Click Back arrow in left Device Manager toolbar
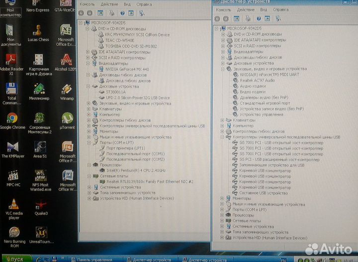This screenshot has height=262, width=358. pyautogui.click(x=81, y=13)
